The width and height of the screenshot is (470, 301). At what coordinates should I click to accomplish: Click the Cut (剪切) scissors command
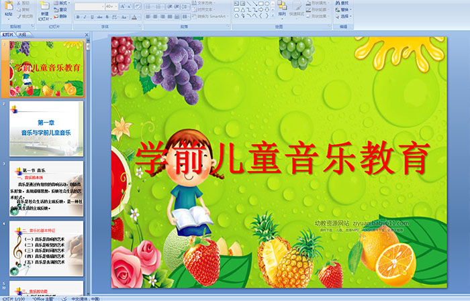pyautogui.click(x=23, y=3)
